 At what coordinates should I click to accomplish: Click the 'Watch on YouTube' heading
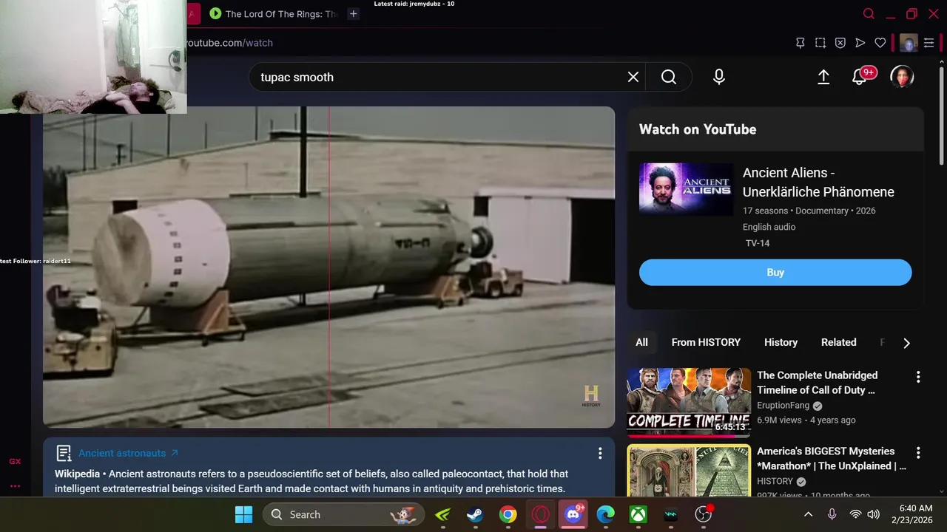coord(698,129)
